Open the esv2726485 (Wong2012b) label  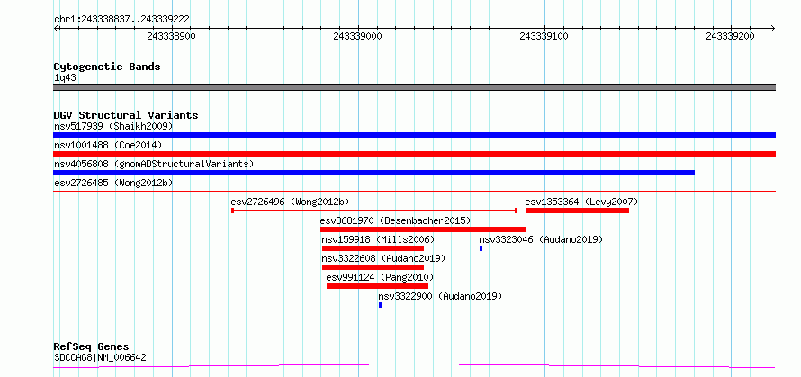(112, 183)
